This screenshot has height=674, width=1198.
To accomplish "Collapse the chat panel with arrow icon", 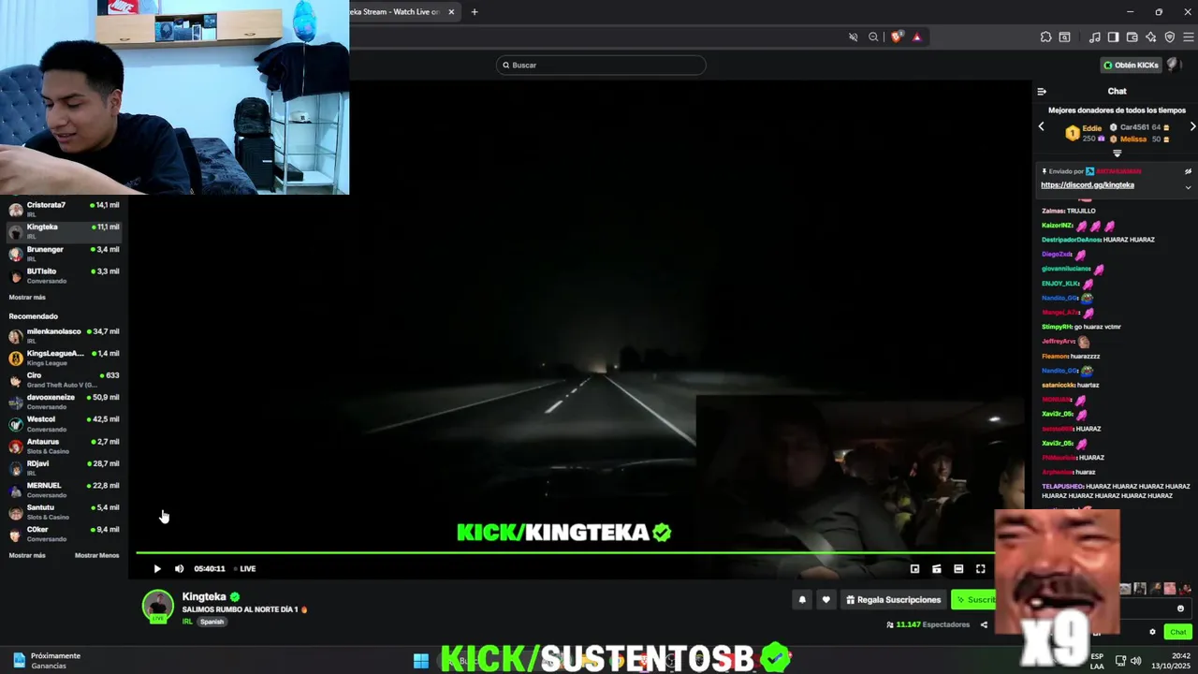I will tap(1042, 92).
